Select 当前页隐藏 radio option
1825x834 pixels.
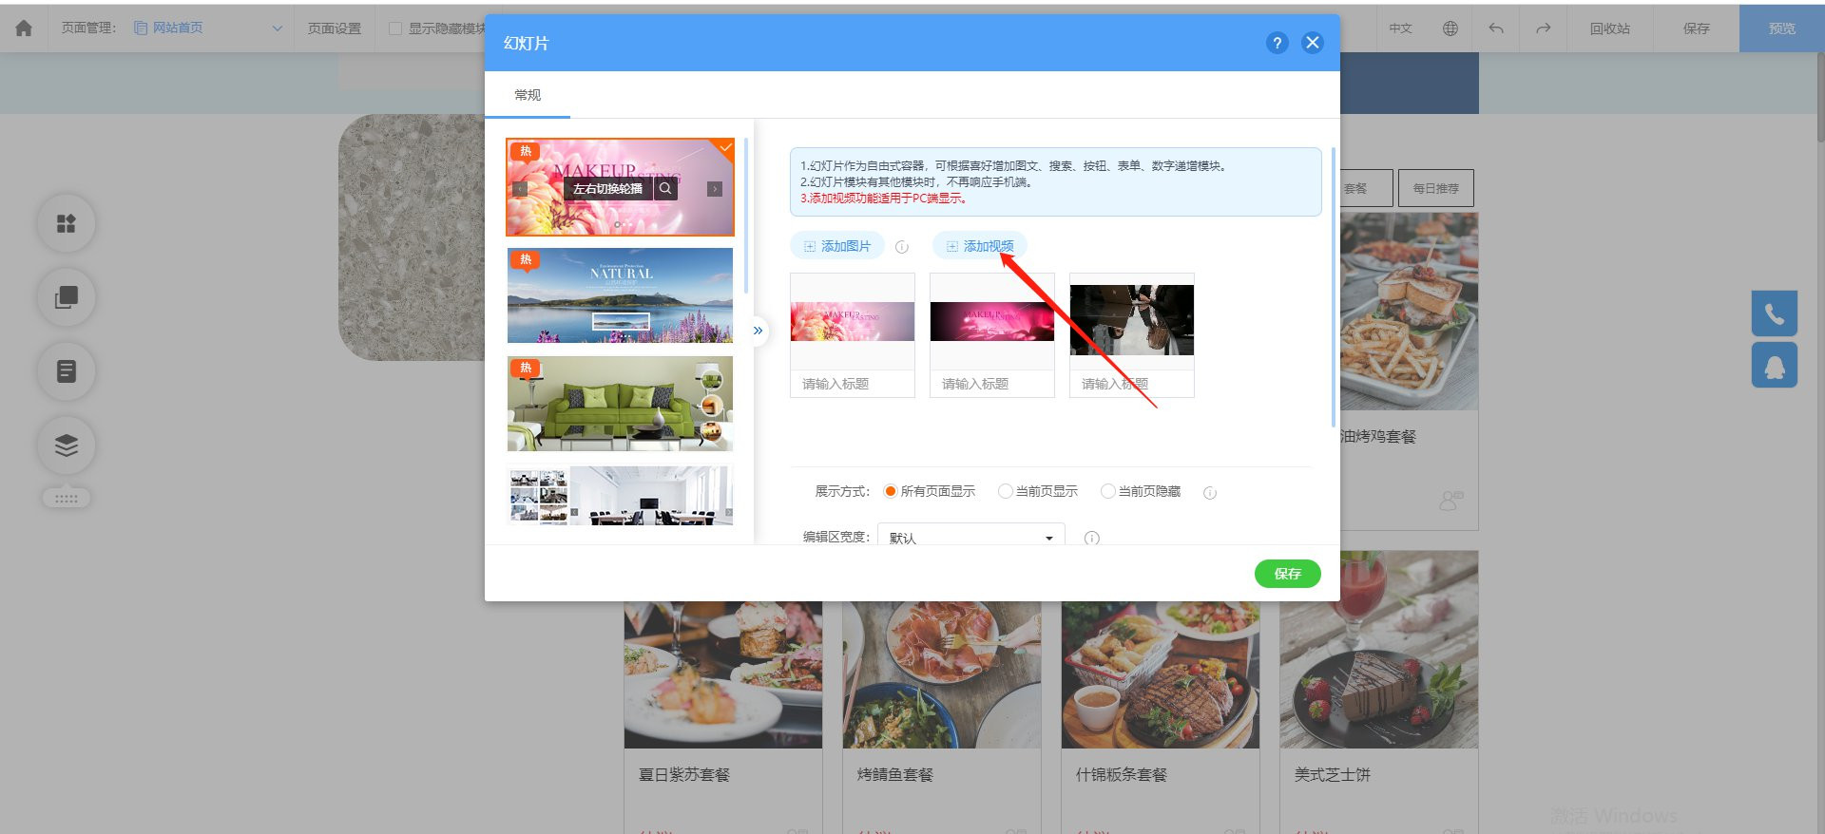[1107, 491]
